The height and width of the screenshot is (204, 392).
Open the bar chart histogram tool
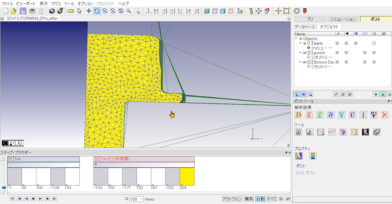click(310, 132)
